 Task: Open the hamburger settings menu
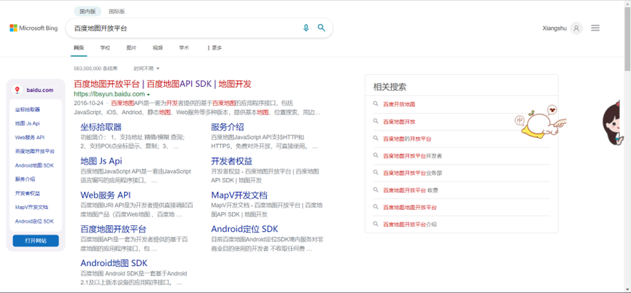(595, 28)
